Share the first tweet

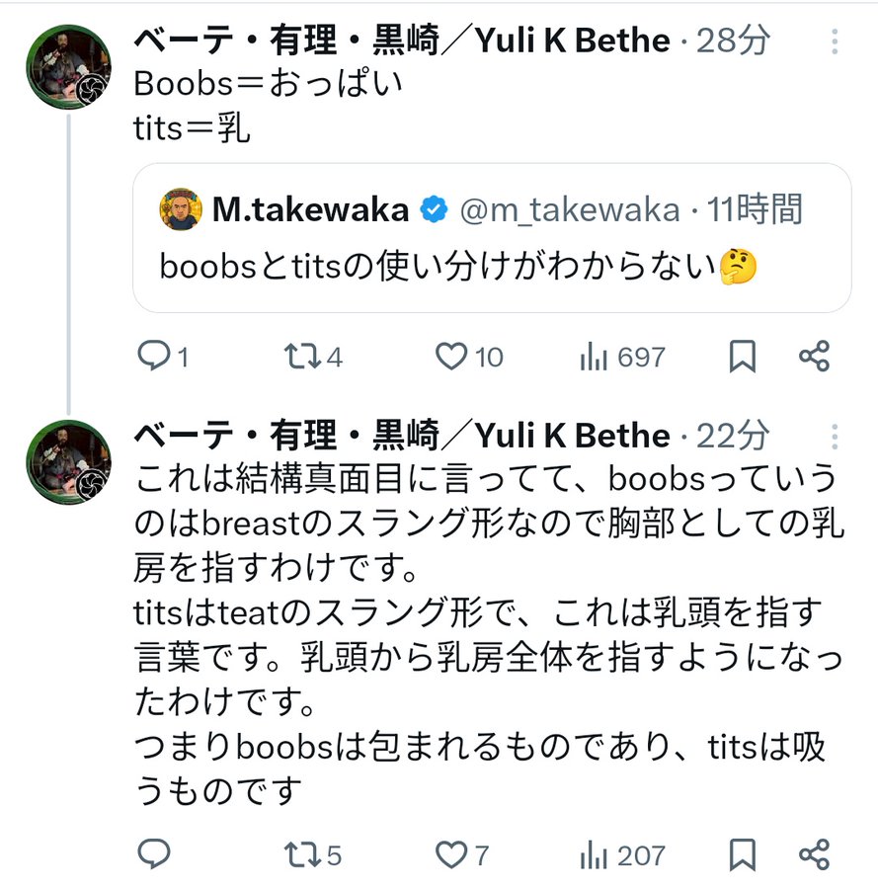[x=814, y=357]
